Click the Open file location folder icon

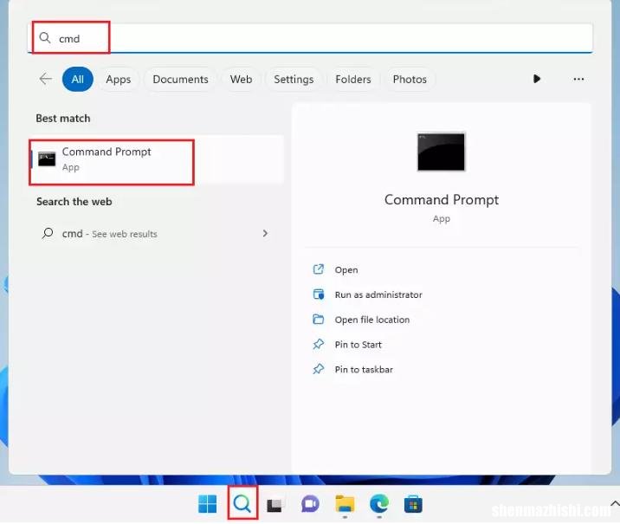[319, 319]
